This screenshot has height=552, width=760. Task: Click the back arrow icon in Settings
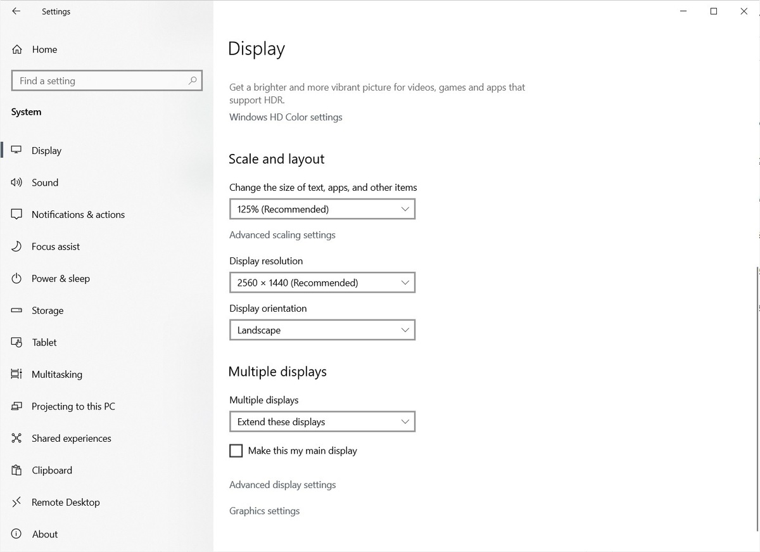[16, 11]
